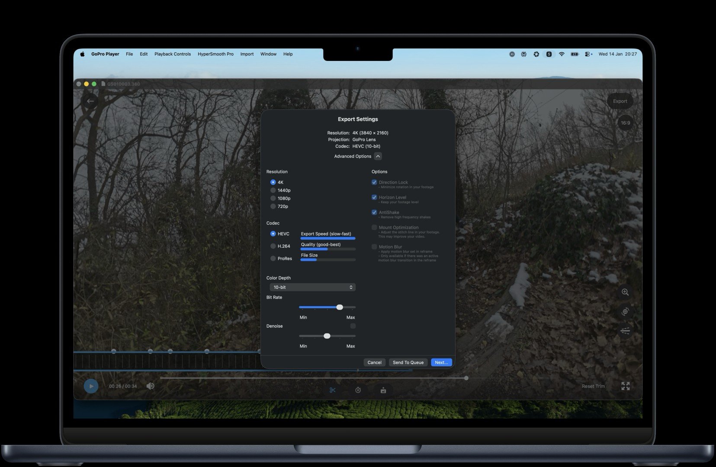Open the Apple menu
Screen dimensions: 716x467
pos(82,54)
